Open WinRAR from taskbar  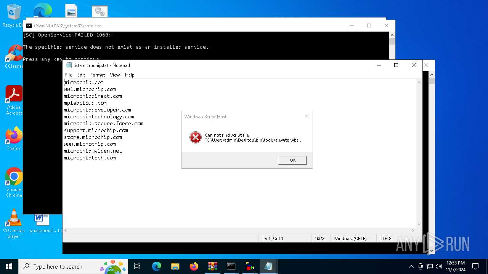tap(212, 266)
